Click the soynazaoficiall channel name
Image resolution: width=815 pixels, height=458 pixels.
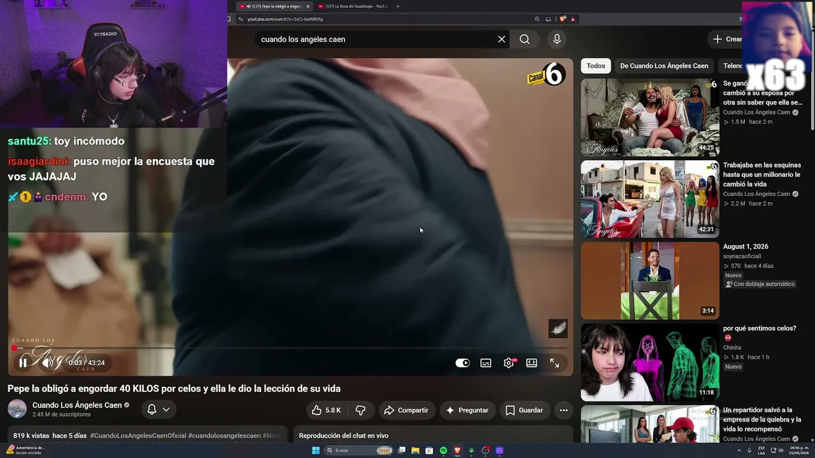pyautogui.click(x=742, y=256)
